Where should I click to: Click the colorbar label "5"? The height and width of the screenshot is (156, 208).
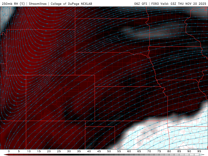pos(19,151)
